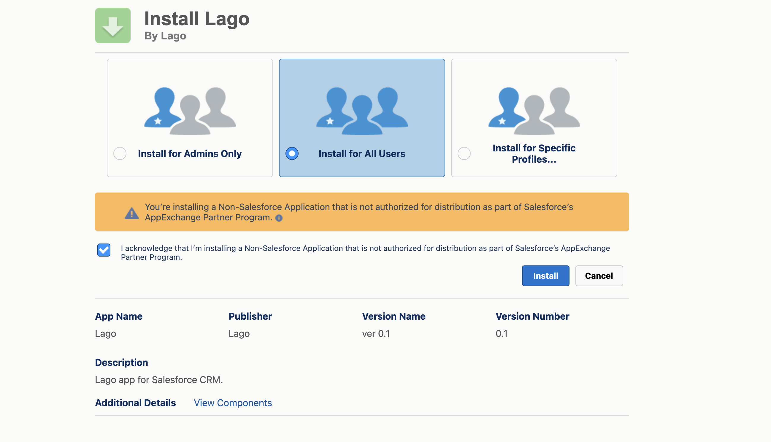Click the green download package icon

[113, 25]
